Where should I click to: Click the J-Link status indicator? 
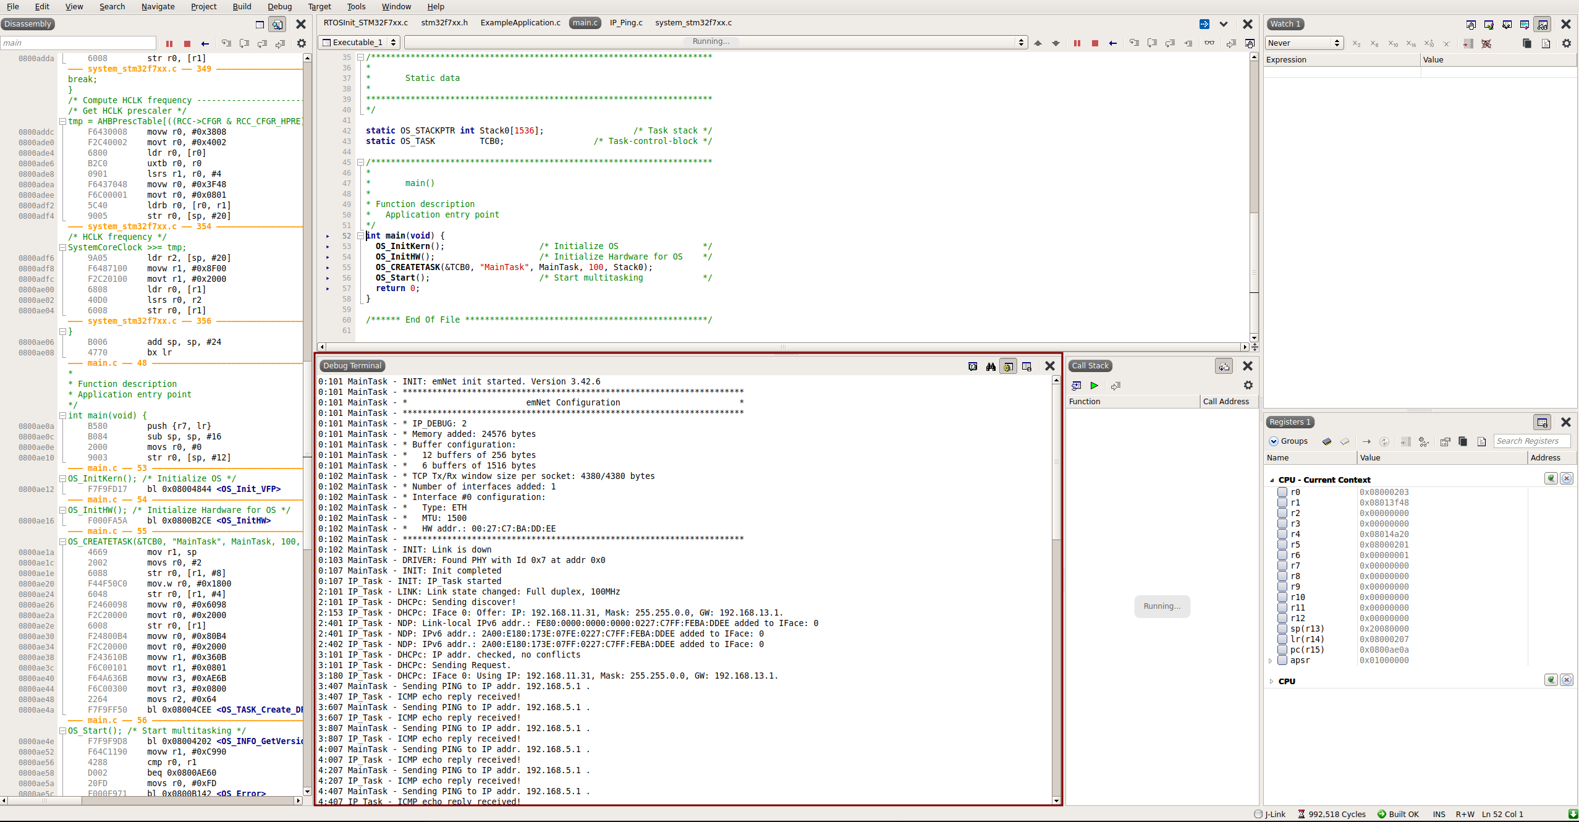point(1269,814)
